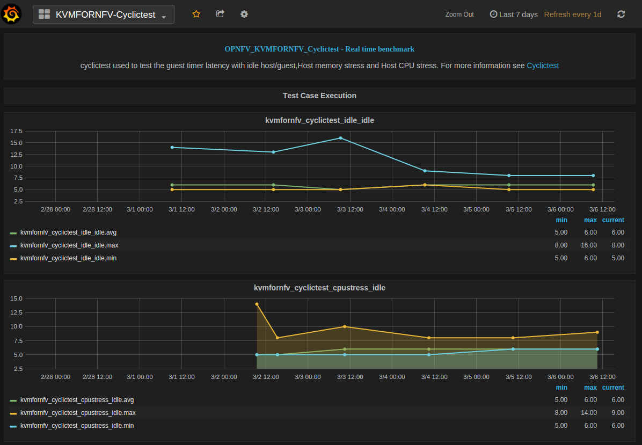Open the Grafana logo home menu
This screenshot has height=445, width=642.
click(12, 14)
